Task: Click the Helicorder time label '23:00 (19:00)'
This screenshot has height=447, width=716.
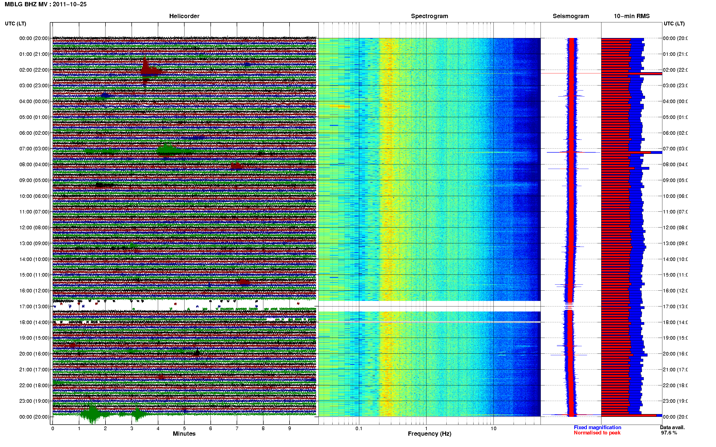Action: 34,401
